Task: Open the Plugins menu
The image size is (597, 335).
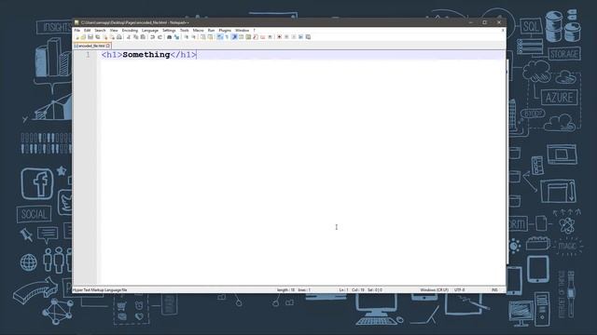Action: [x=225, y=31]
